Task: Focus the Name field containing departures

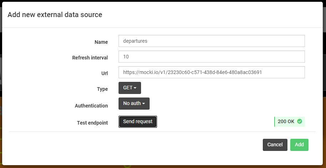Action: click(x=212, y=41)
